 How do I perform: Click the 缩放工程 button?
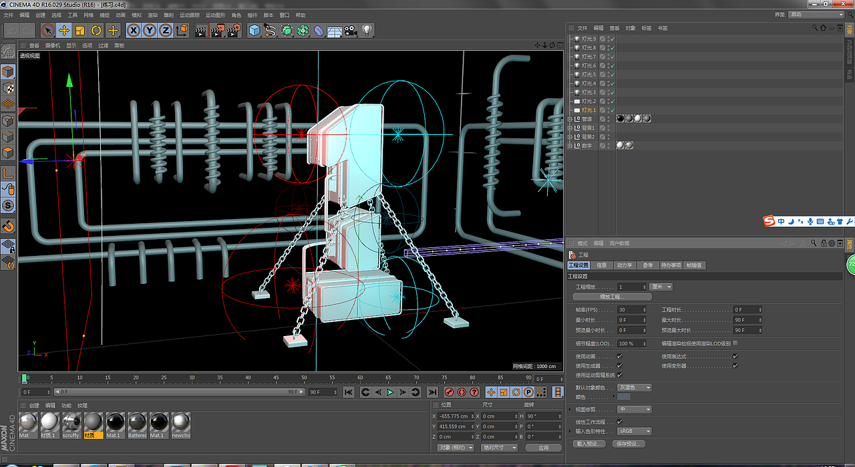[612, 297]
